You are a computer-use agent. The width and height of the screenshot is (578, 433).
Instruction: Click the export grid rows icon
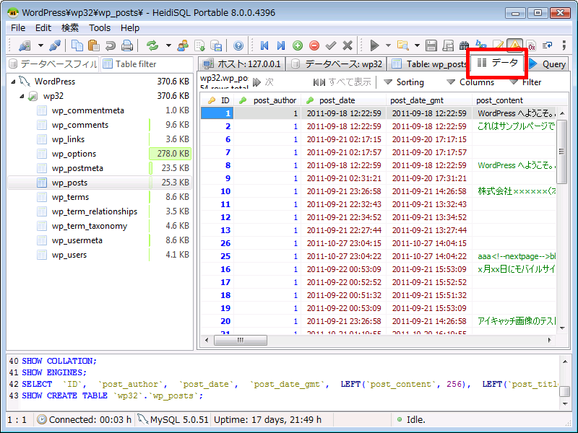[199, 45]
